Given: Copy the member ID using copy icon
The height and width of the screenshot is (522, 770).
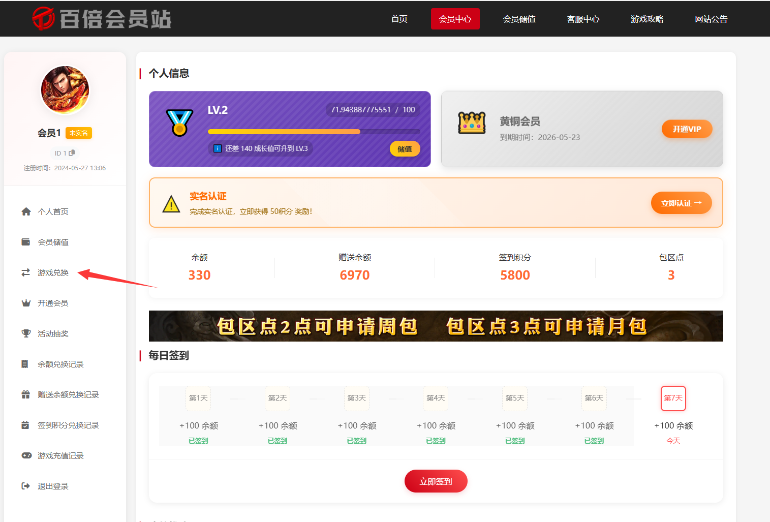Looking at the screenshot, I should 72,153.
